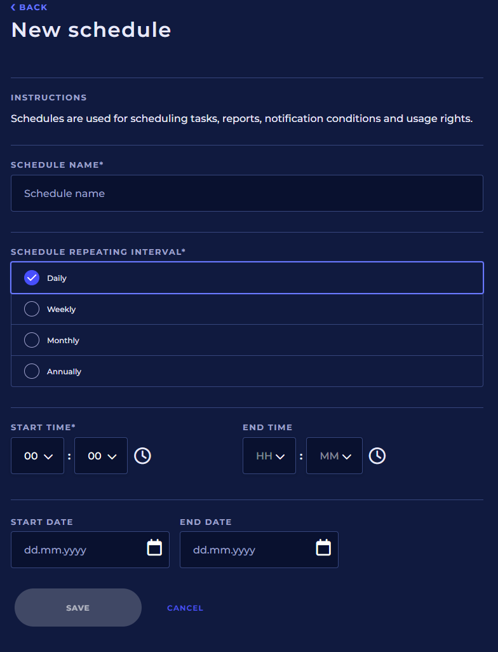Focus the Schedule name text field
Viewport: 498px width, 652px height.
pos(246,193)
